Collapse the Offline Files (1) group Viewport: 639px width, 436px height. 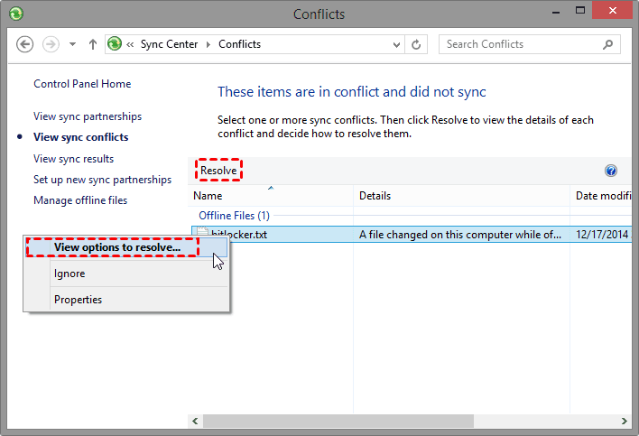click(234, 216)
